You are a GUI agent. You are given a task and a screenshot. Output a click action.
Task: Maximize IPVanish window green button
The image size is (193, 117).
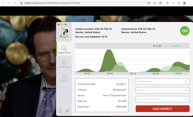(66, 25)
